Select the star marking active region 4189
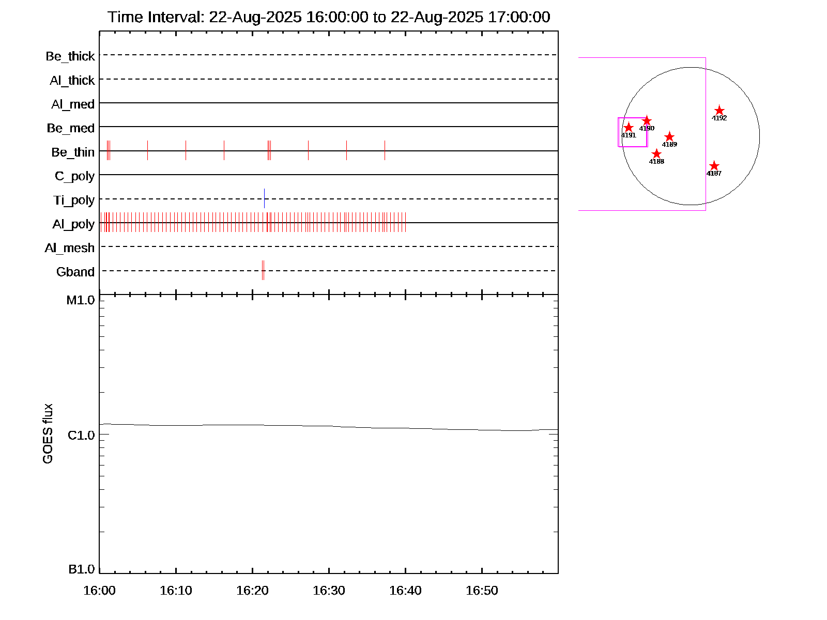 pyautogui.click(x=669, y=137)
